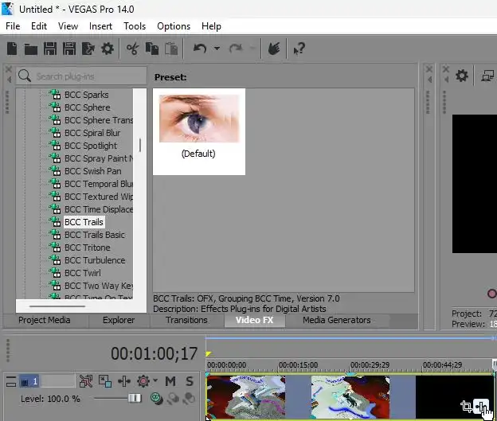Open preview Project Video Properties gear
497x421 pixels.
tap(462, 76)
